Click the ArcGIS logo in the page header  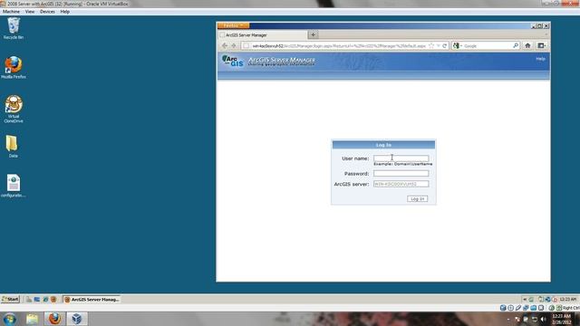point(232,61)
